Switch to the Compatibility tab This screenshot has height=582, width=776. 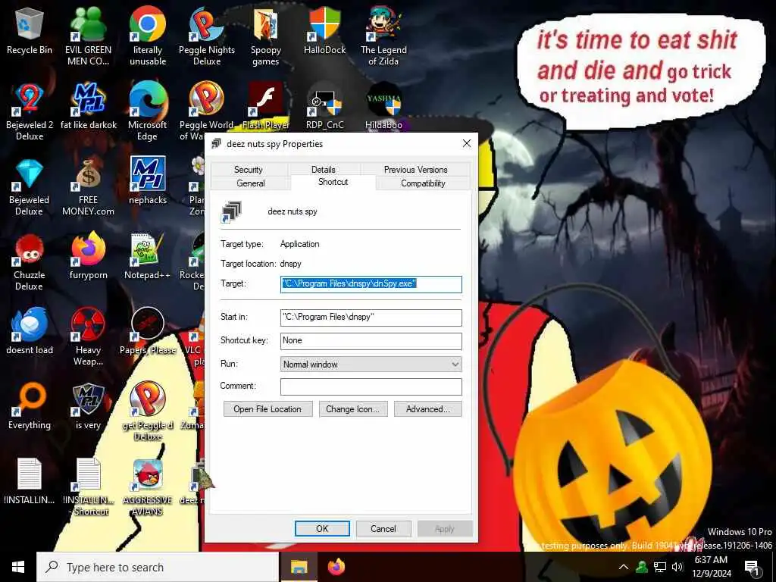[x=423, y=183]
